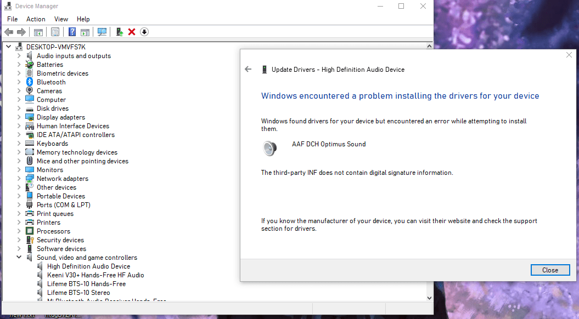579x319 pixels.
Task: Click the Forward arrow toolbar icon
Action: coord(21,32)
